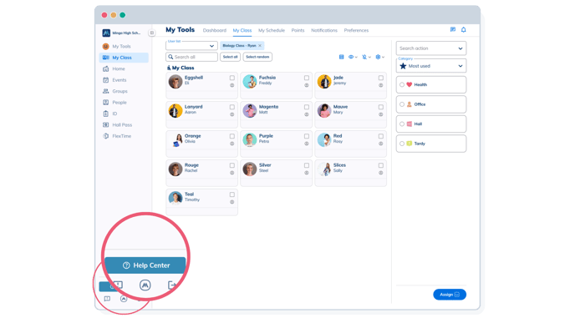Expand the User list dropdown
575x323 pixels.
click(191, 46)
